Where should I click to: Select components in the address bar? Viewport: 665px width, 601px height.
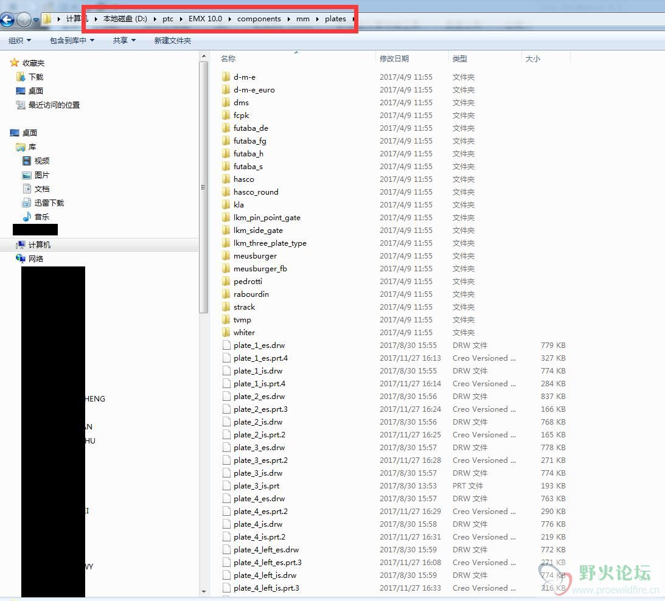point(259,19)
